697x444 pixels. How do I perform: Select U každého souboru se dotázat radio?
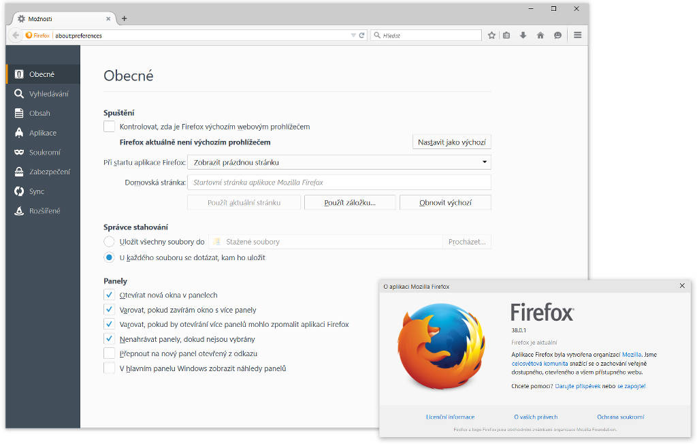pyautogui.click(x=110, y=257)
